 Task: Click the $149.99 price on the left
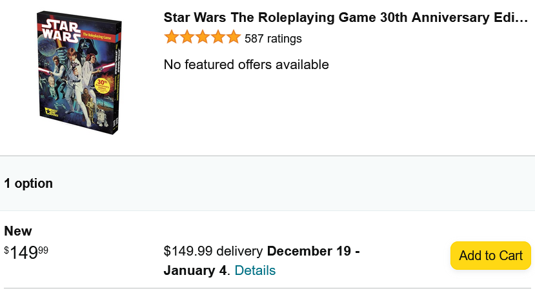point(26,252)
